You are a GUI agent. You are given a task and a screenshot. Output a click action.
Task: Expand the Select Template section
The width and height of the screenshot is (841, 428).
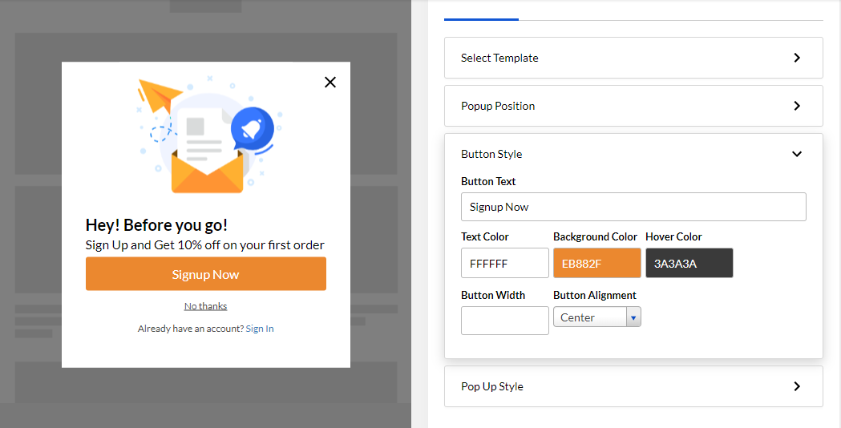(x=633, y=58)
